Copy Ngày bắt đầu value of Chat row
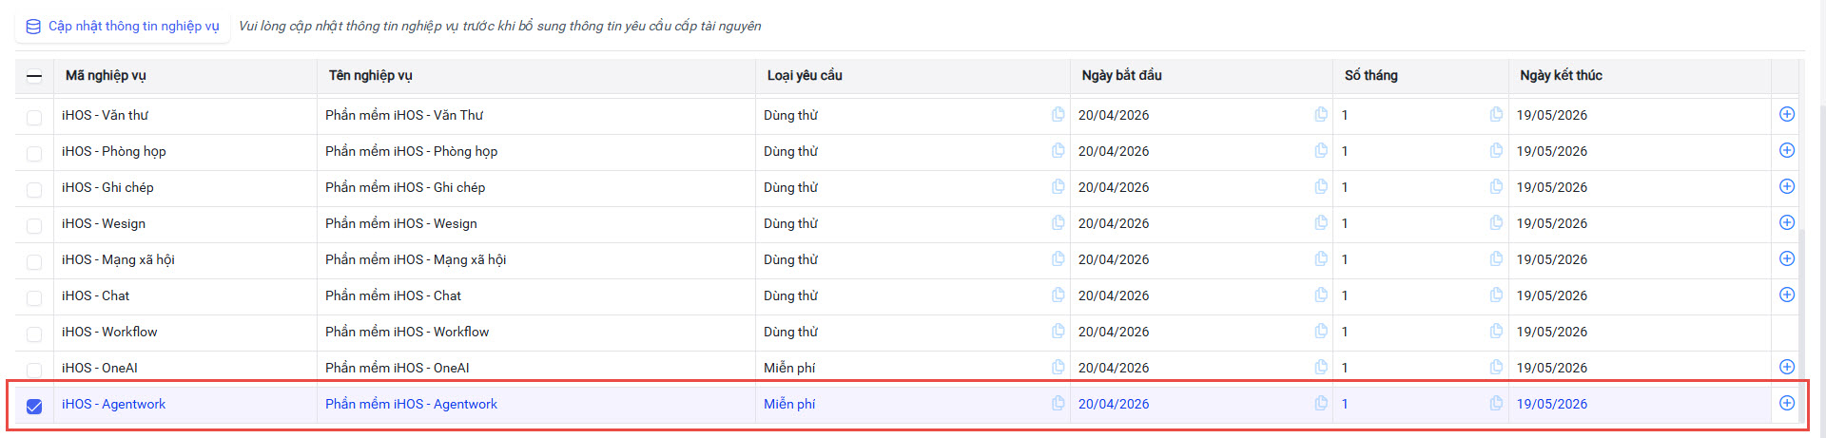Image resolution: width=1826 pixels, height=438 pixels. pos(1321,295)
